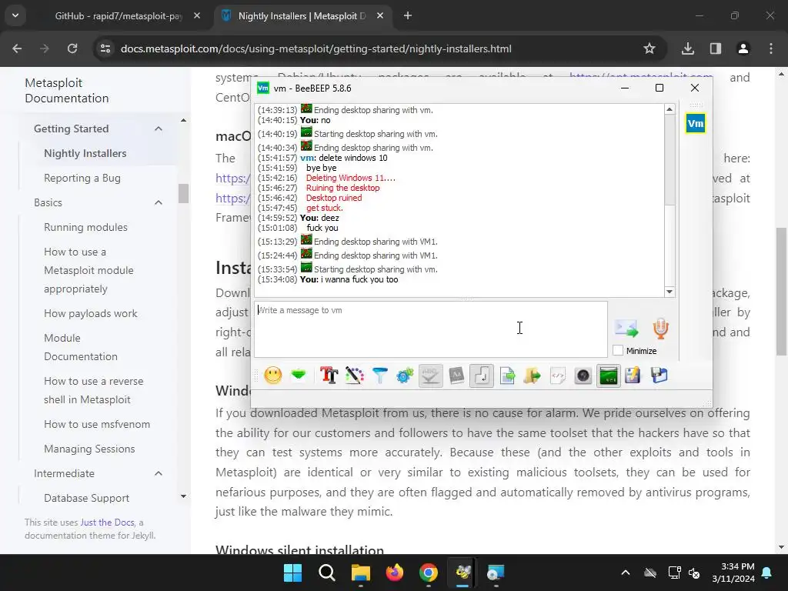Click the blue floppy disk save icon
This screenshot has height=591, width=788.
pos(659,376)
